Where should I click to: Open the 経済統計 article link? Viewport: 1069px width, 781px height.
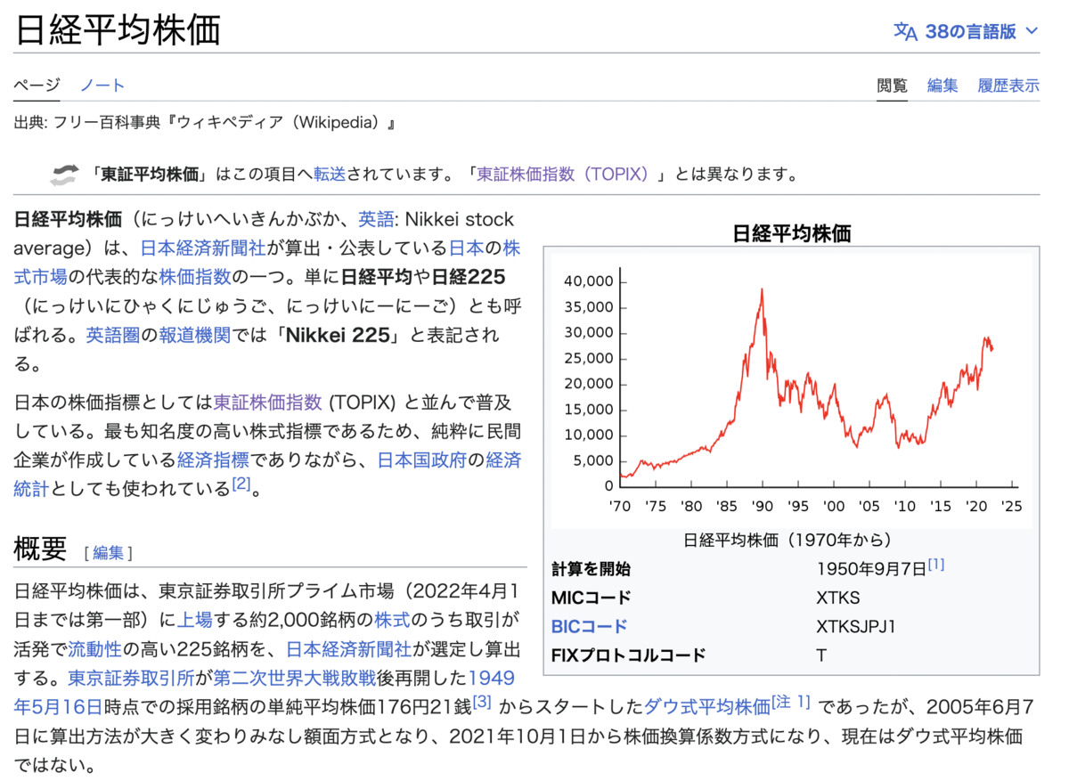tap(31, 487)
